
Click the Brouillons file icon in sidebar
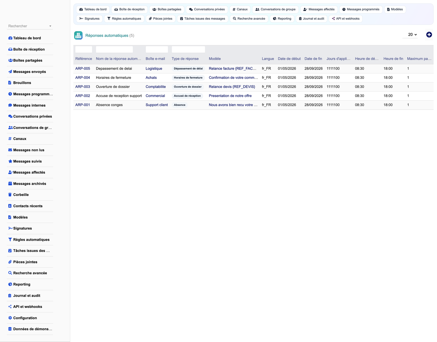point(10,83)
